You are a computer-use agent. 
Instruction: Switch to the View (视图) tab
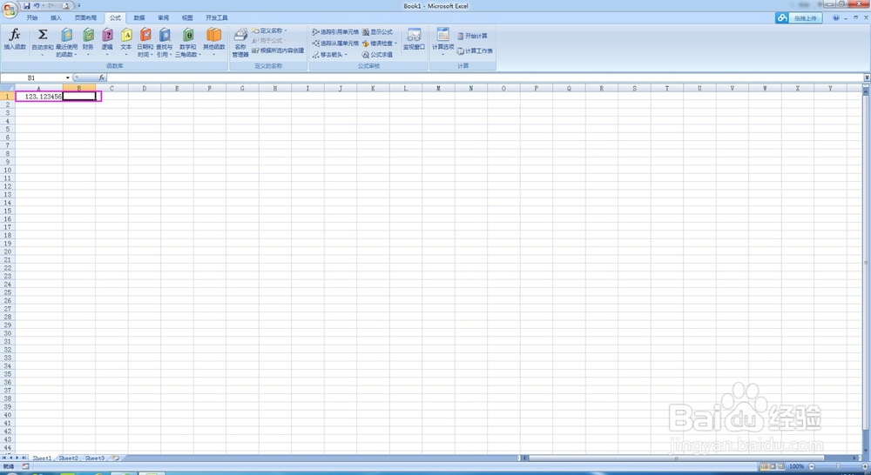[x=187, y=17]
